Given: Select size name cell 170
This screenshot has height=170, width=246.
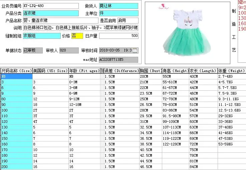Looking at the screenshot, I should pyautogui.click(x=17, y=150).
